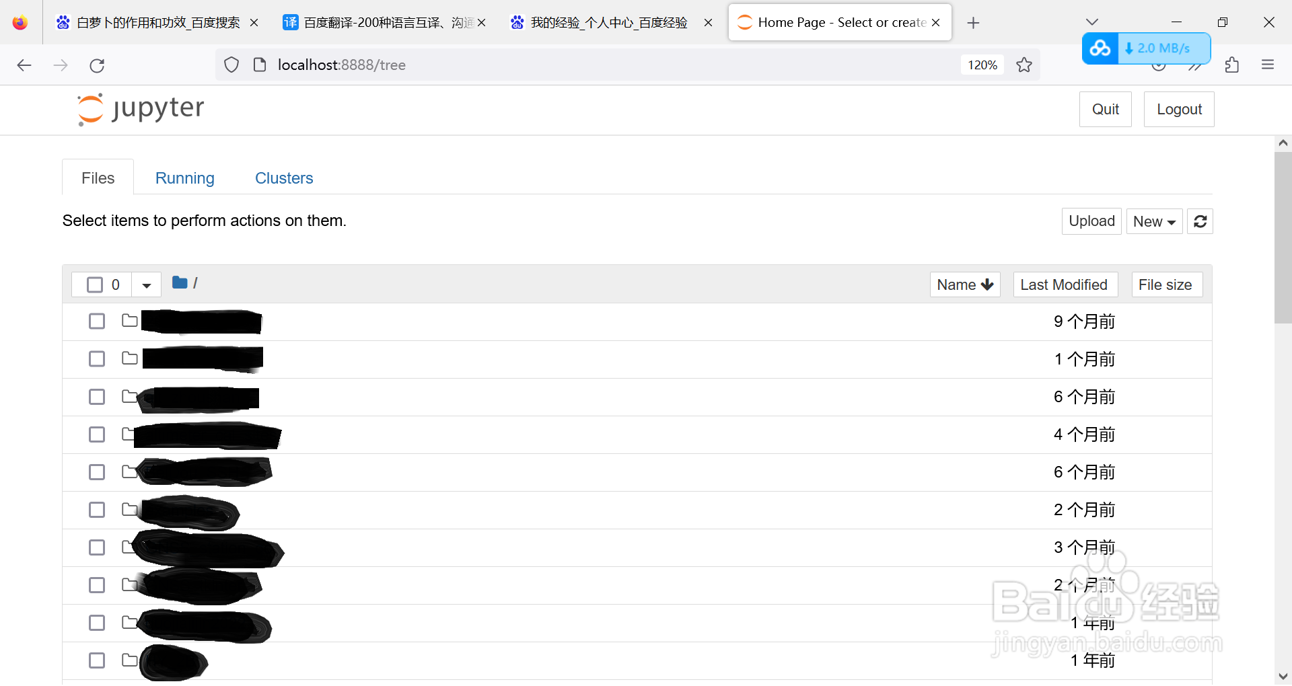
Task: Check the box for the 9 个月前 folder
Action: (x=97, y=321)
